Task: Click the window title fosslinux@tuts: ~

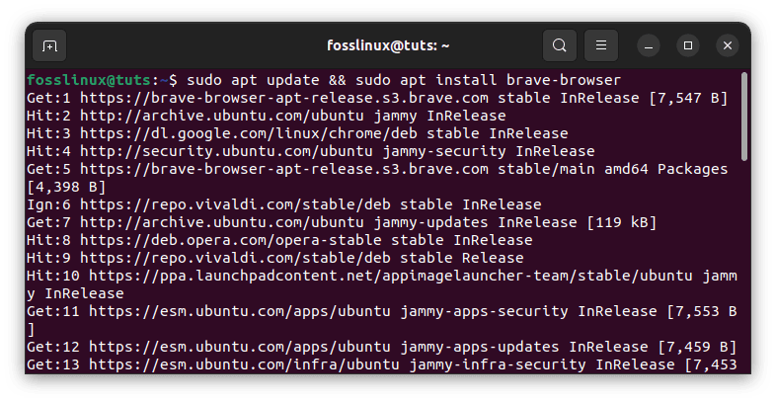Action: click(x=388, y=45)
